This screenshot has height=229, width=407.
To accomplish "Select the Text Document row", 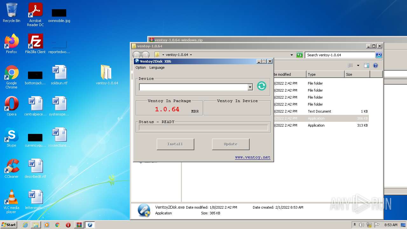I will coord(321,111).
